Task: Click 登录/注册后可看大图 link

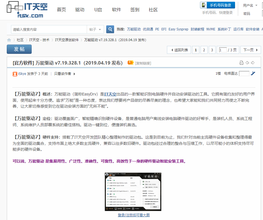Action: point(134,215)
